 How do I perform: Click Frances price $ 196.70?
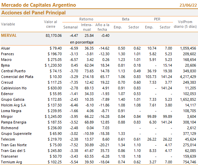55,54
